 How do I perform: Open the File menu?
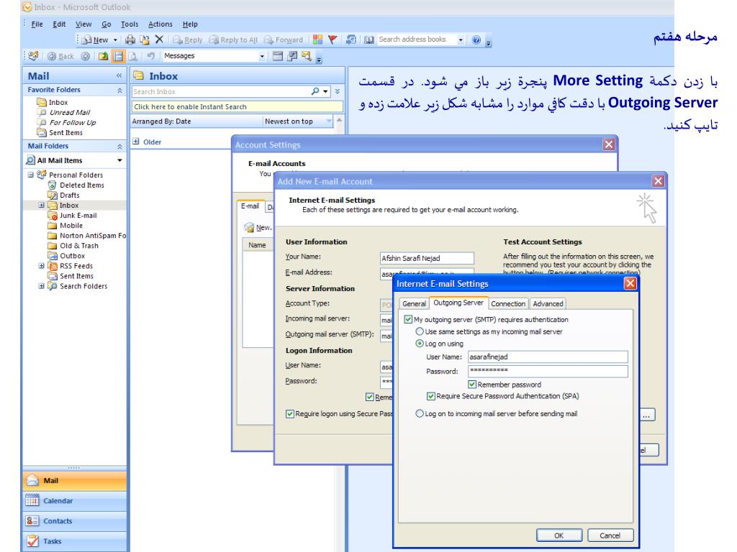pyautogui.click(x=37, y=24)
